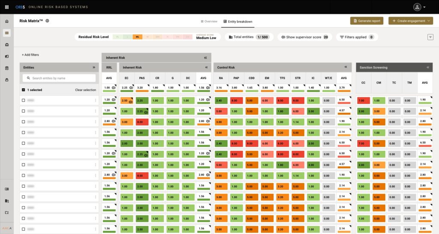Toggle the '1 selected' master checkbox

(x=24, y=90)
